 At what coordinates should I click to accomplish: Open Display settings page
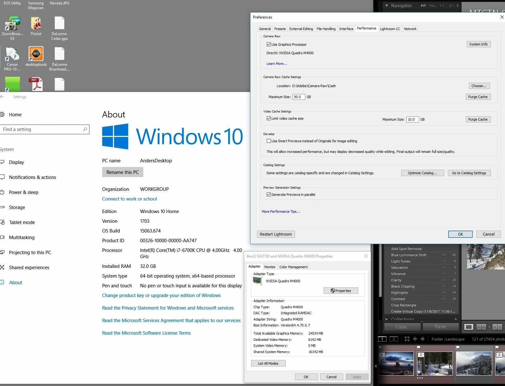(16, 162)
